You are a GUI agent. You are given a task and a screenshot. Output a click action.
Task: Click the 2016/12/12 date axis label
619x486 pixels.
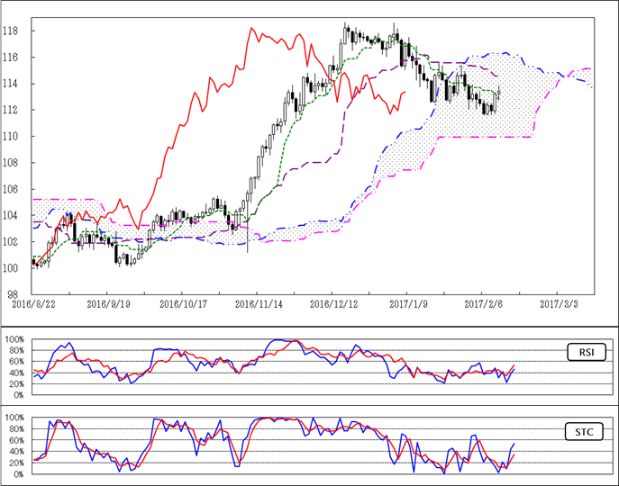click(332, 305)
